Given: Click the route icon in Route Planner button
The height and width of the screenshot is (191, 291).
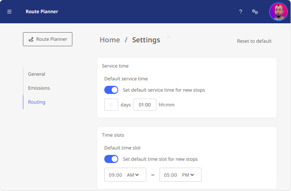Looking at the screenshot, I should tap(31, 39).
